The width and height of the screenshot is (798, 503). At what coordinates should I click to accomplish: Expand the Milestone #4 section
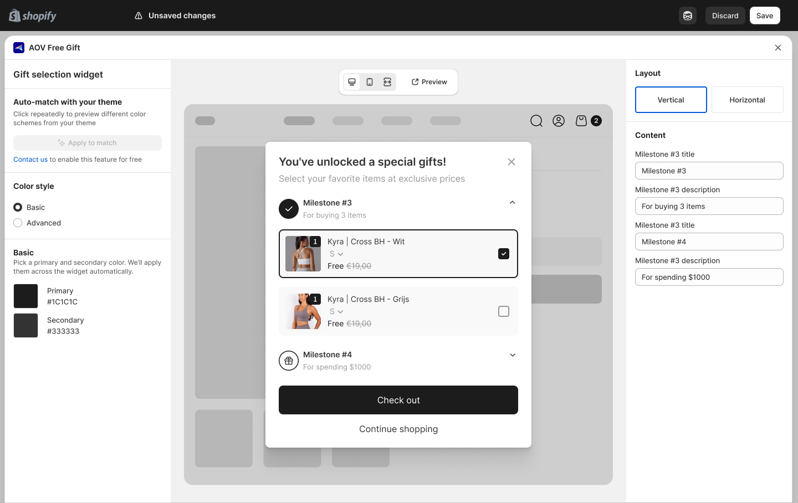coord(512,355)
